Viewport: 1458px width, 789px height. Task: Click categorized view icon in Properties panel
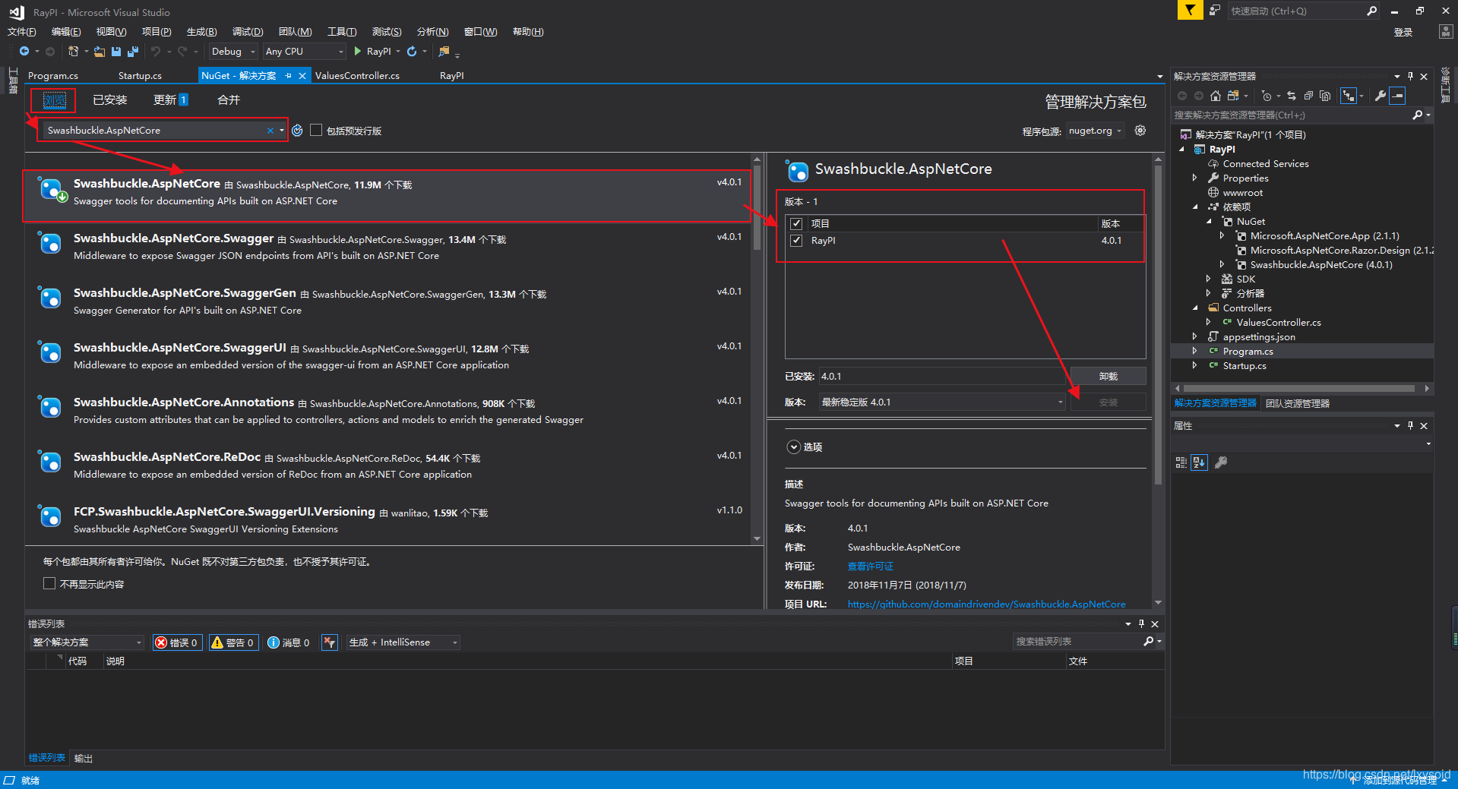pyautogui.click(x=1181, y=462)
